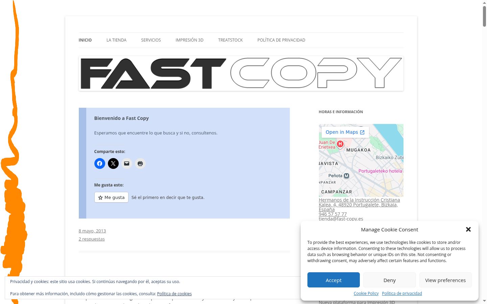Accept cookies in consent dialog
This screenshot has width=487, height=304.
333,280
